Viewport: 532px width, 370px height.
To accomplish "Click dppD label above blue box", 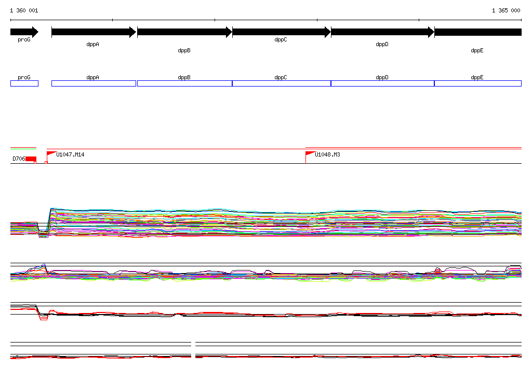I will (382, 78).
